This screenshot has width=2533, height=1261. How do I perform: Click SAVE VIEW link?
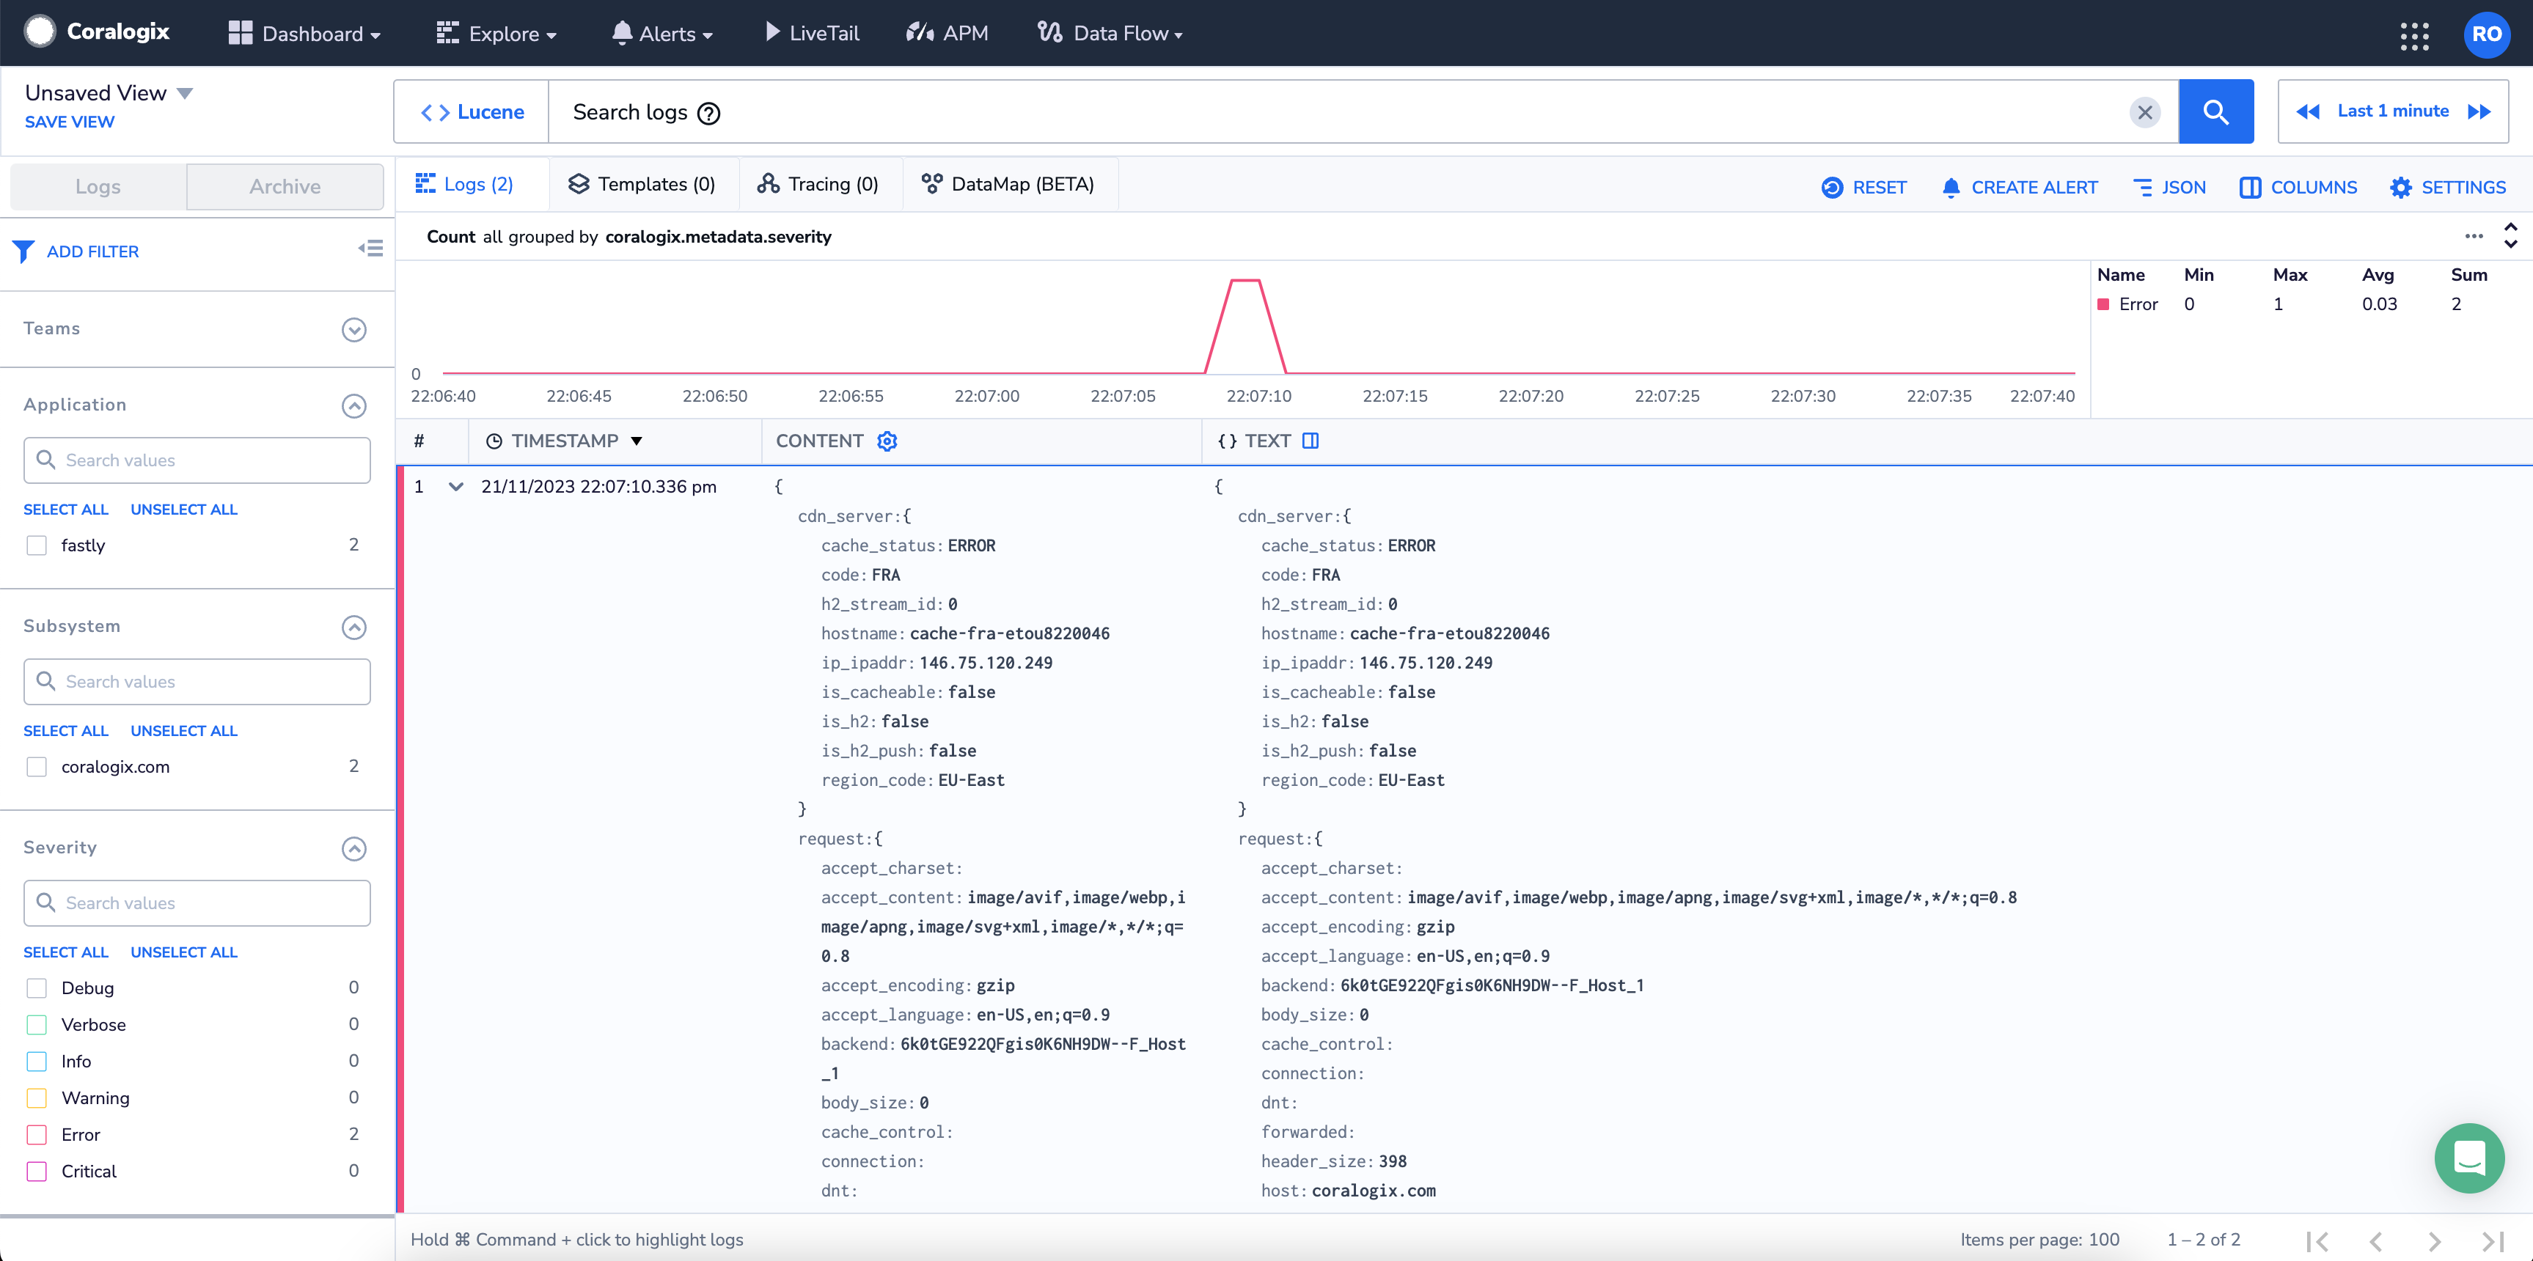coord(70,122)
